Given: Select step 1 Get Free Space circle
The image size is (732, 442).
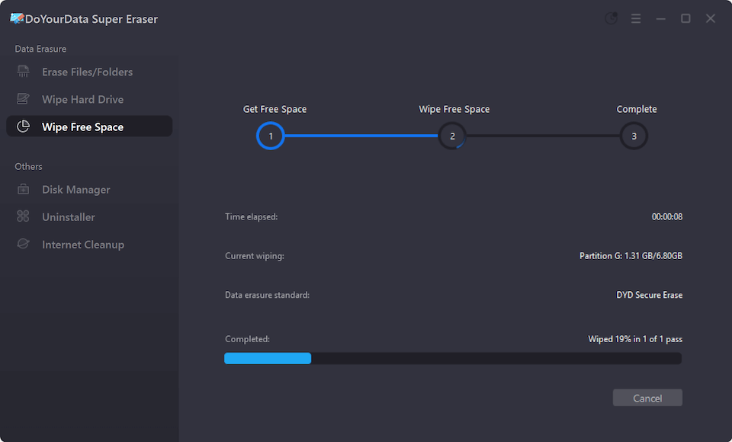Looking at the screenshot, I should tap(271, 136).
